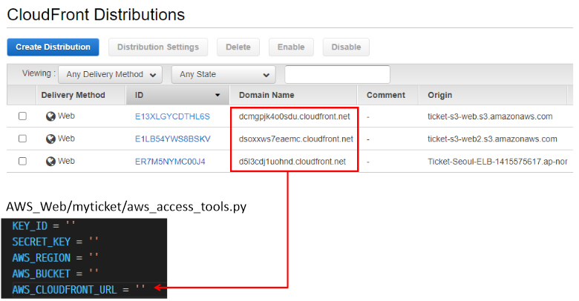
Task: Click the ID column sort arrow
Action: pyautogui.click(x=217, y=95)
